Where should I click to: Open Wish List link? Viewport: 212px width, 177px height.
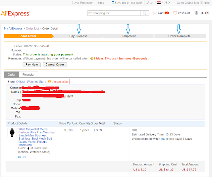[x=184, y=13]
